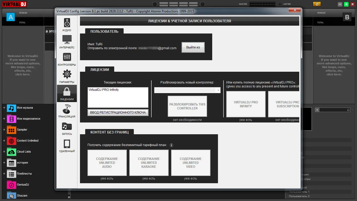Viewport: 357px width, 201px height.
Task: Switch to the АУДИО config tab
Action: point(67,25)
